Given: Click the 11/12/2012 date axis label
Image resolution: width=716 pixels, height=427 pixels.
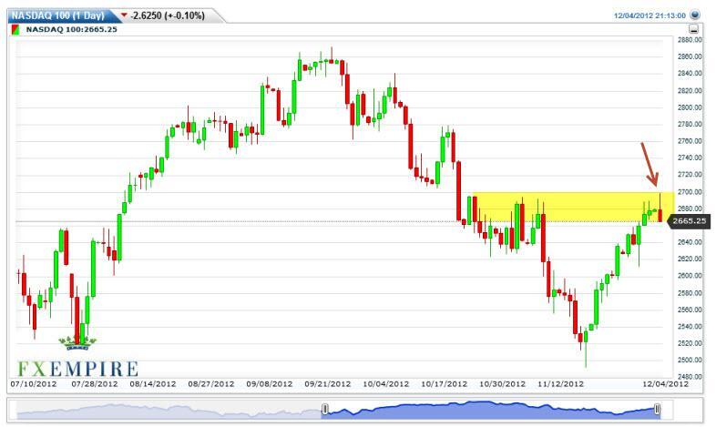Looking at the screenshot, I should coord(561,384).
